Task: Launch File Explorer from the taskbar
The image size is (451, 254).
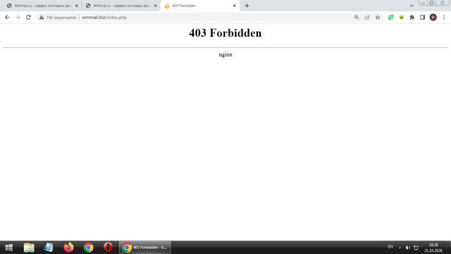Action: 29,248
